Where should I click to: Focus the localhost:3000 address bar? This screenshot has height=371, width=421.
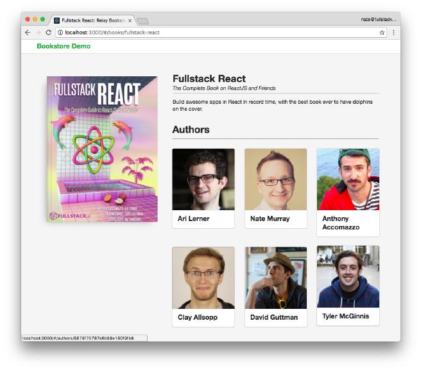pyautogui.click(x=221, y=33)
